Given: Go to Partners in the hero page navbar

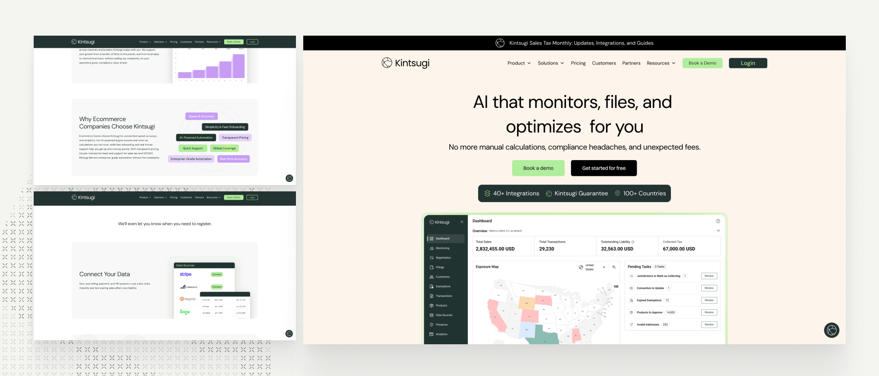Looking at the screenshot, I should pos(631,63).
